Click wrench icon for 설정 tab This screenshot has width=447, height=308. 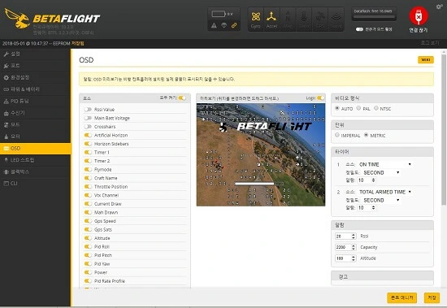6,54
